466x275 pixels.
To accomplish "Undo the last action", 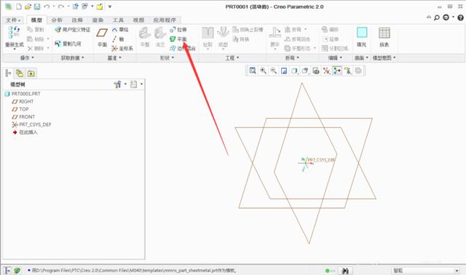I will click(x=47, y=7).
